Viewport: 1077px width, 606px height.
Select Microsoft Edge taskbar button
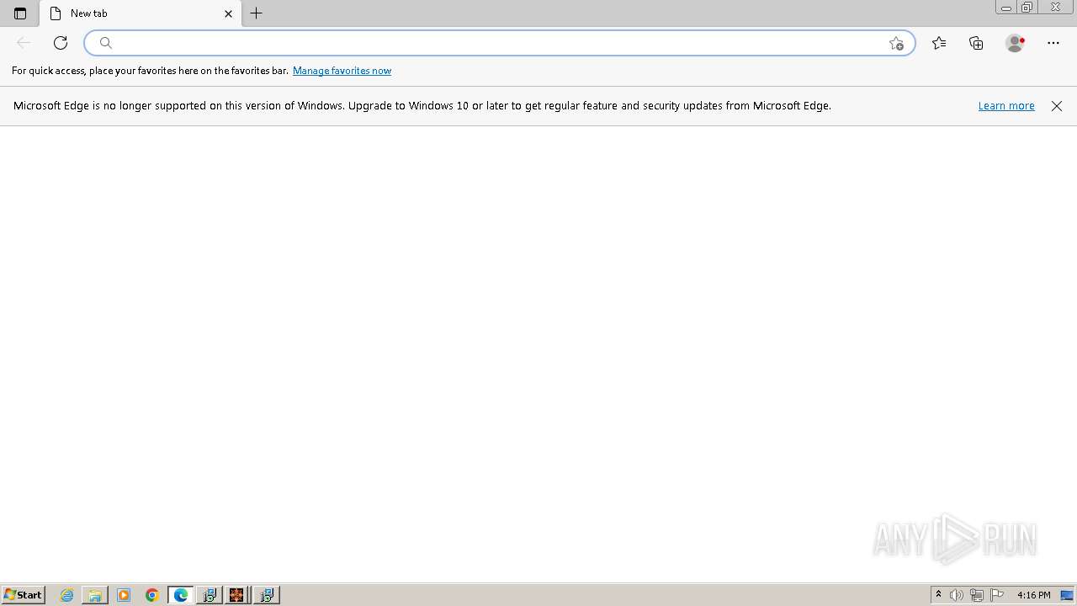click(x=181, y=595)
